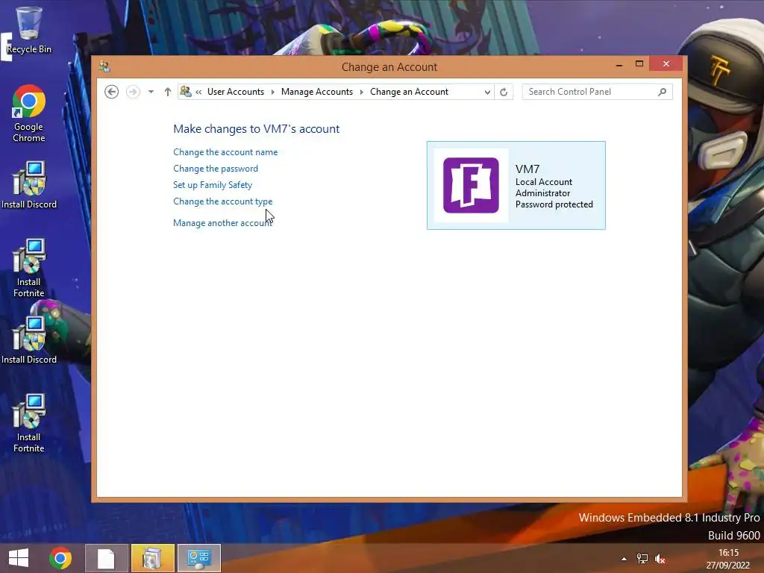Click the VM7 purple account picture
764x573 pixels.
471,185
